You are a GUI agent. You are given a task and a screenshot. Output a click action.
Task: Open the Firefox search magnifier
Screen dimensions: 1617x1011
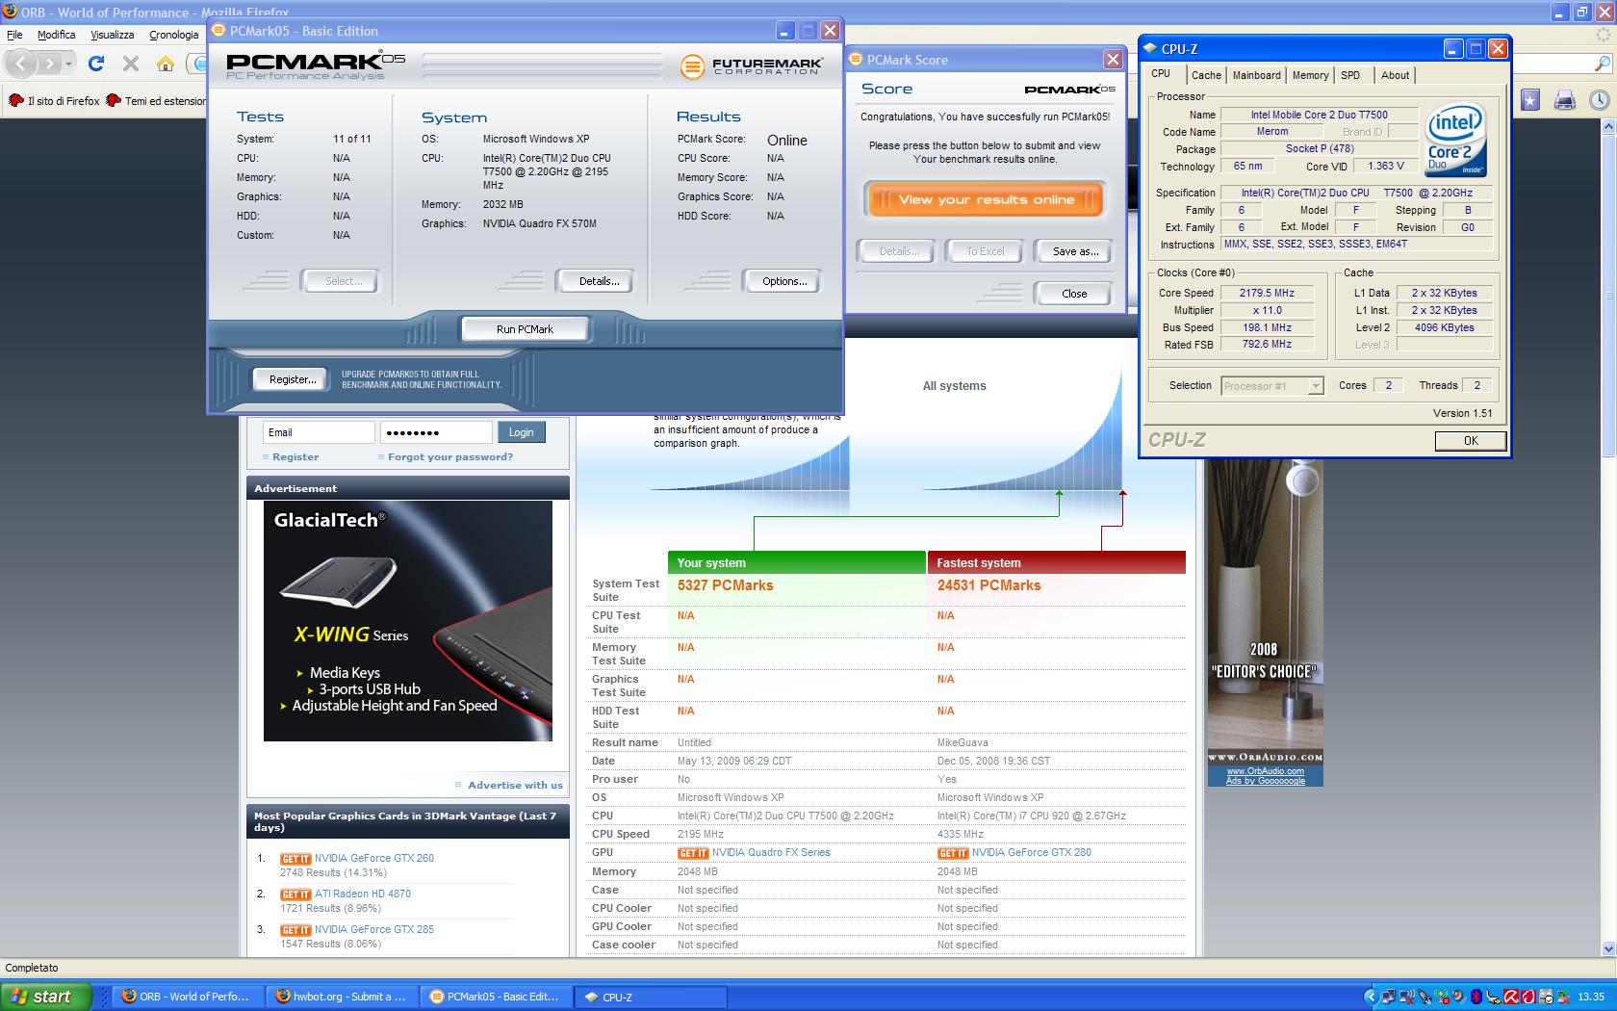pyautogui.click(x=1603, y=64)
